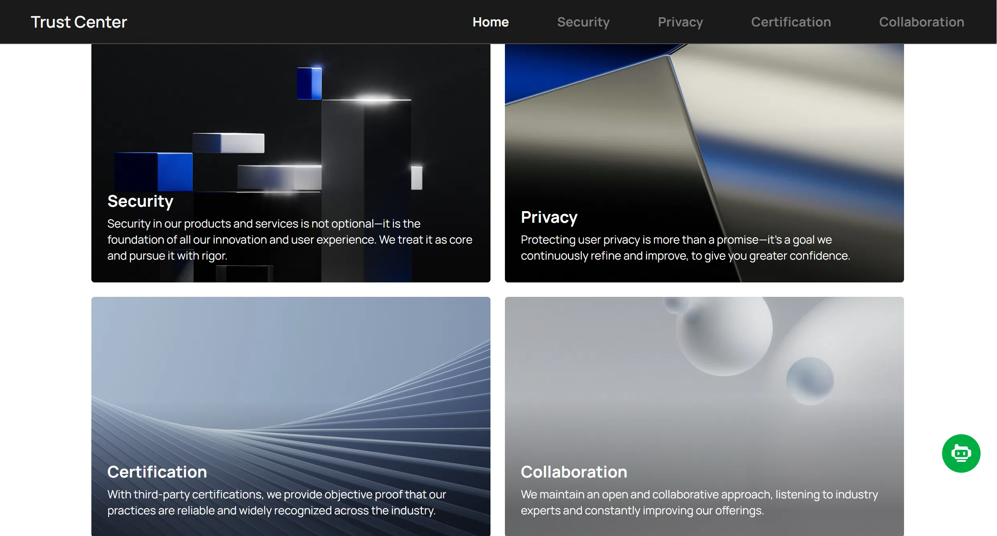This screenshot has width=997, height=536.
Task: Open the Privacy card with metallic panels
Action: tap(704, 163)
